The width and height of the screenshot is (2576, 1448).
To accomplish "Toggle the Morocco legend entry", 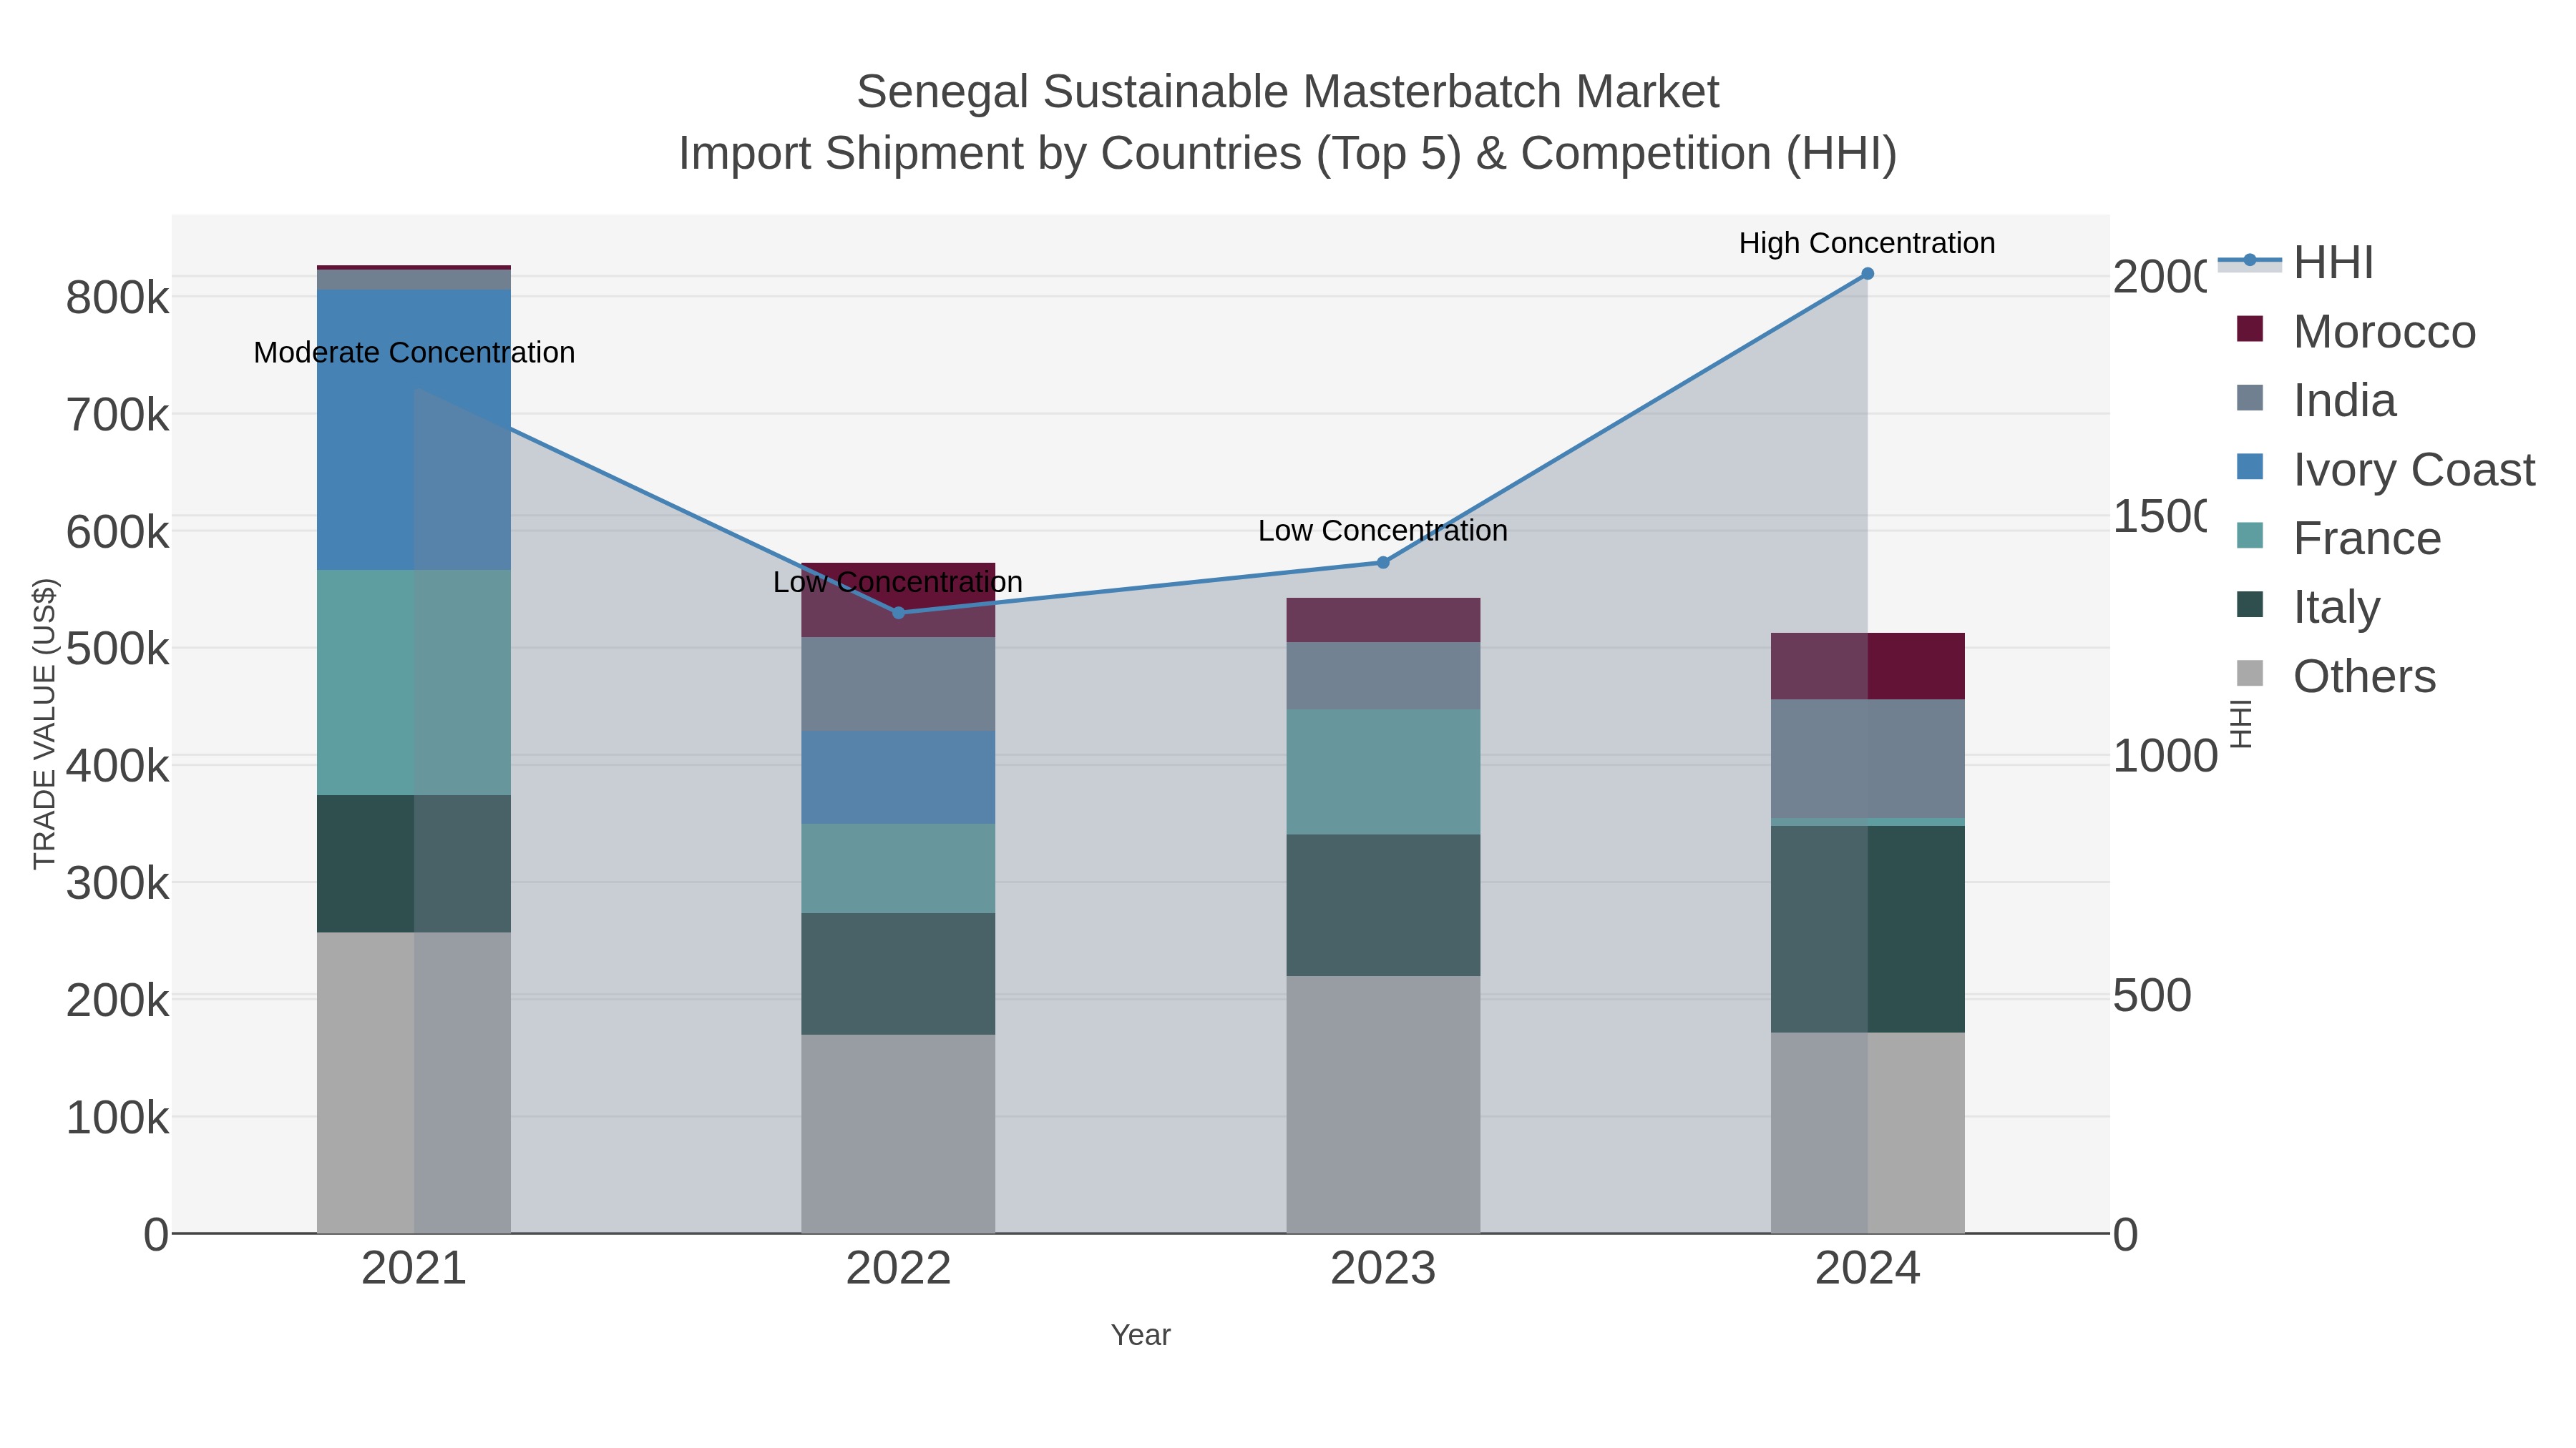I will click(2355, 331).
